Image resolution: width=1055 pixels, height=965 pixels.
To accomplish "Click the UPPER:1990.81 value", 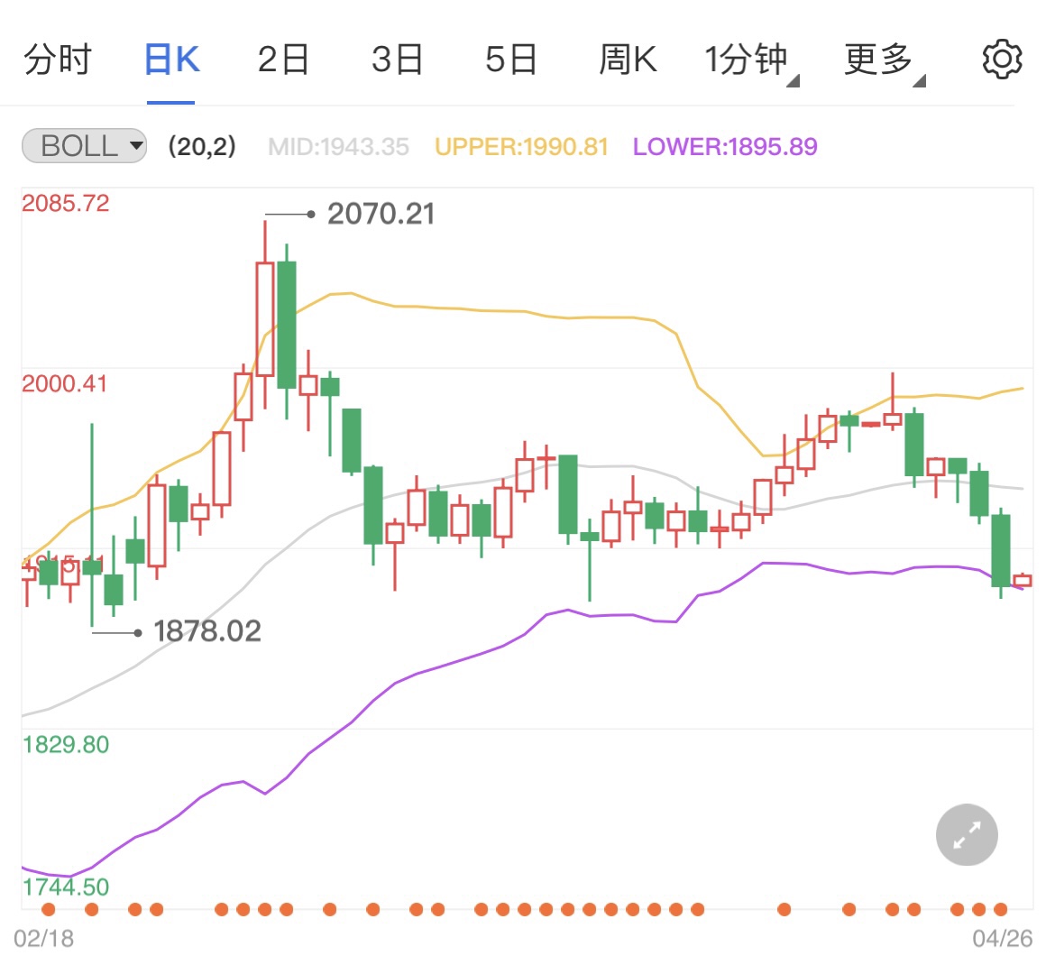I will pyautogui.click(x=521, y=147).
